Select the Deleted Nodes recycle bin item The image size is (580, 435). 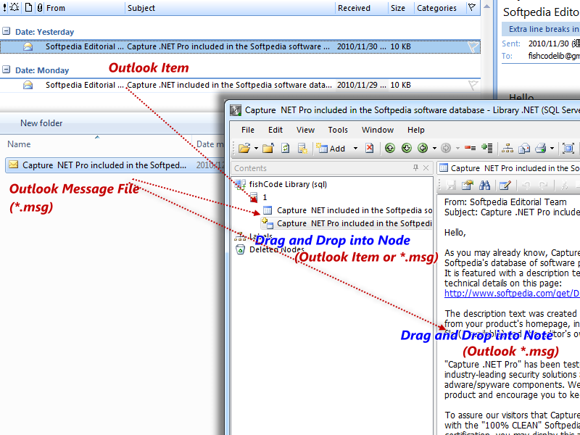click(277, 249)
